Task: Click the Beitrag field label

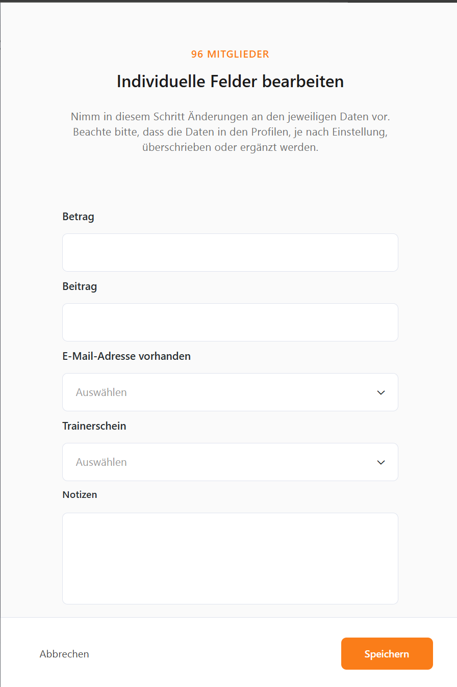Action: click(80, 286)
